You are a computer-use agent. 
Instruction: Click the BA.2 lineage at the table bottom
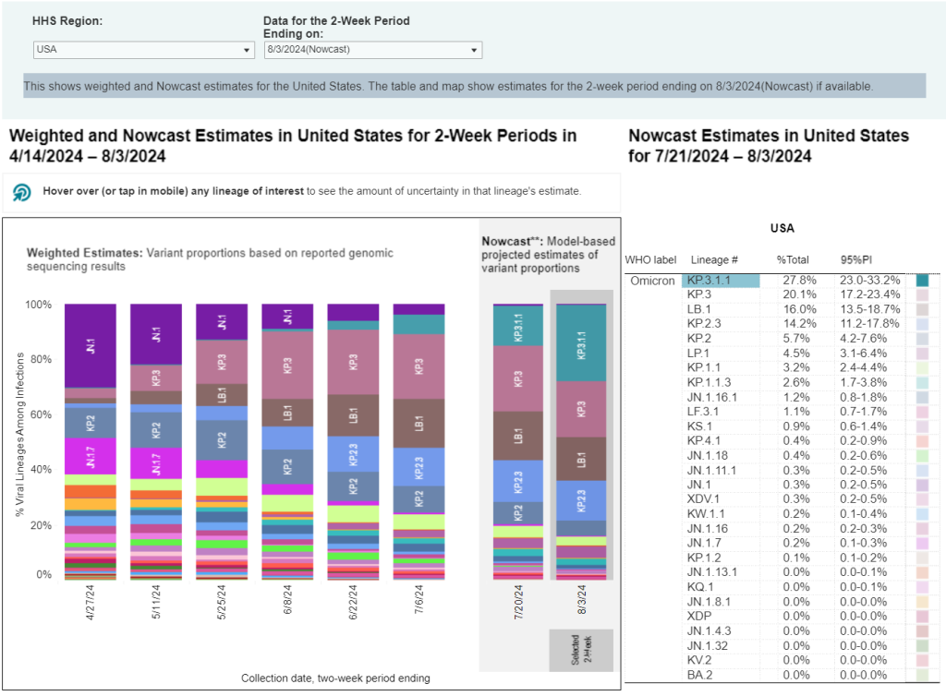click(x=698, y=675)
